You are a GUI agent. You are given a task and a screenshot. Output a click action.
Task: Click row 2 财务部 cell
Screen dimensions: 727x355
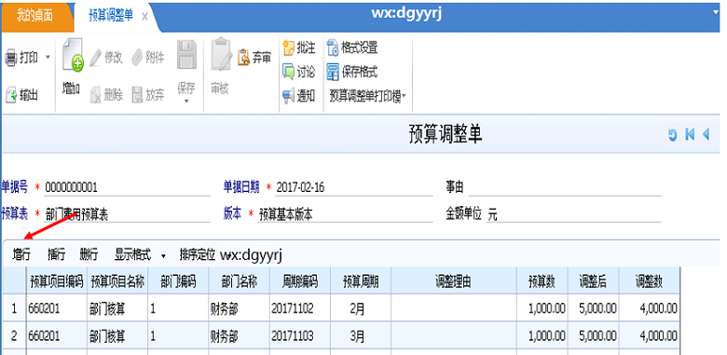pyautogui.click(x=239, y=336)
